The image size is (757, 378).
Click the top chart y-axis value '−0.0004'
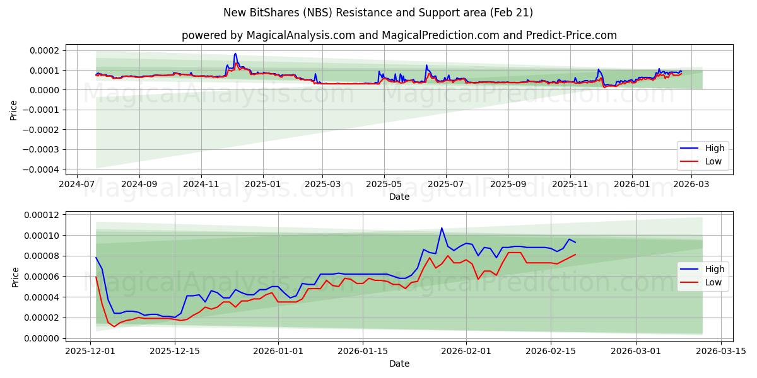click(42, 170)
